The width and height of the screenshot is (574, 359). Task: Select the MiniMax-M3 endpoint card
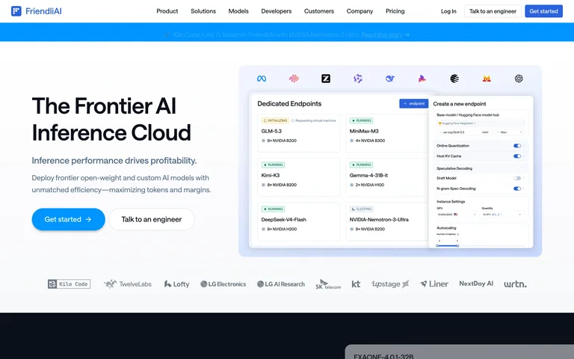click(386, 132)
